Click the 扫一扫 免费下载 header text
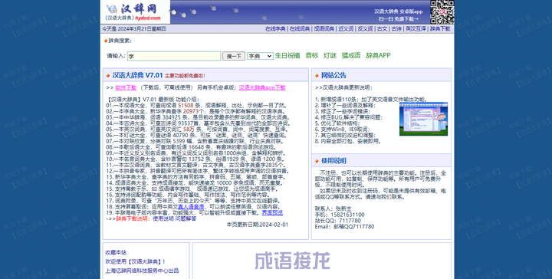 (x=399, y=19)
